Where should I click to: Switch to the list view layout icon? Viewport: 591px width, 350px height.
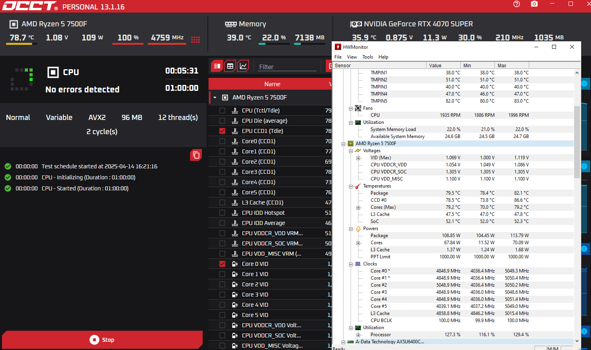click(217, 66)
